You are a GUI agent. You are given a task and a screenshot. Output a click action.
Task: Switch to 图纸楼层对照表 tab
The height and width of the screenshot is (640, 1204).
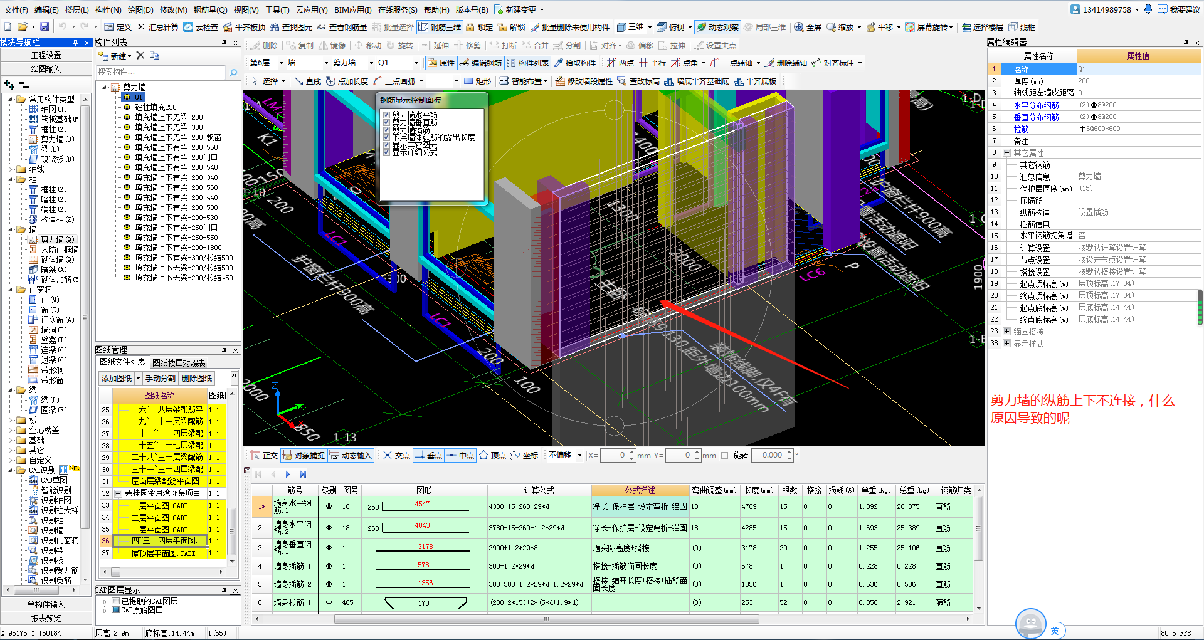tap(179, 363)
